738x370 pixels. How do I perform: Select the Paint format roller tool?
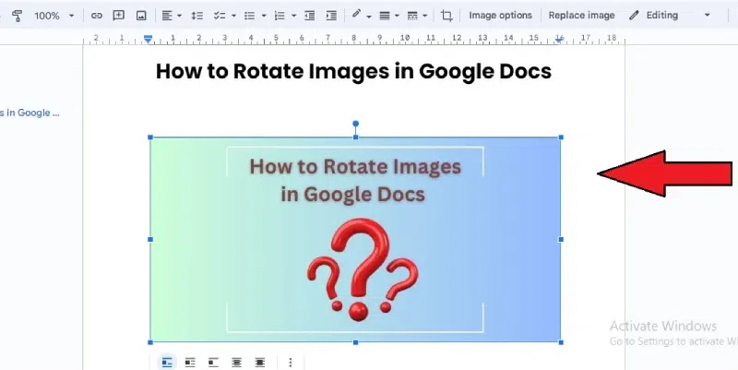coord(18,16)
